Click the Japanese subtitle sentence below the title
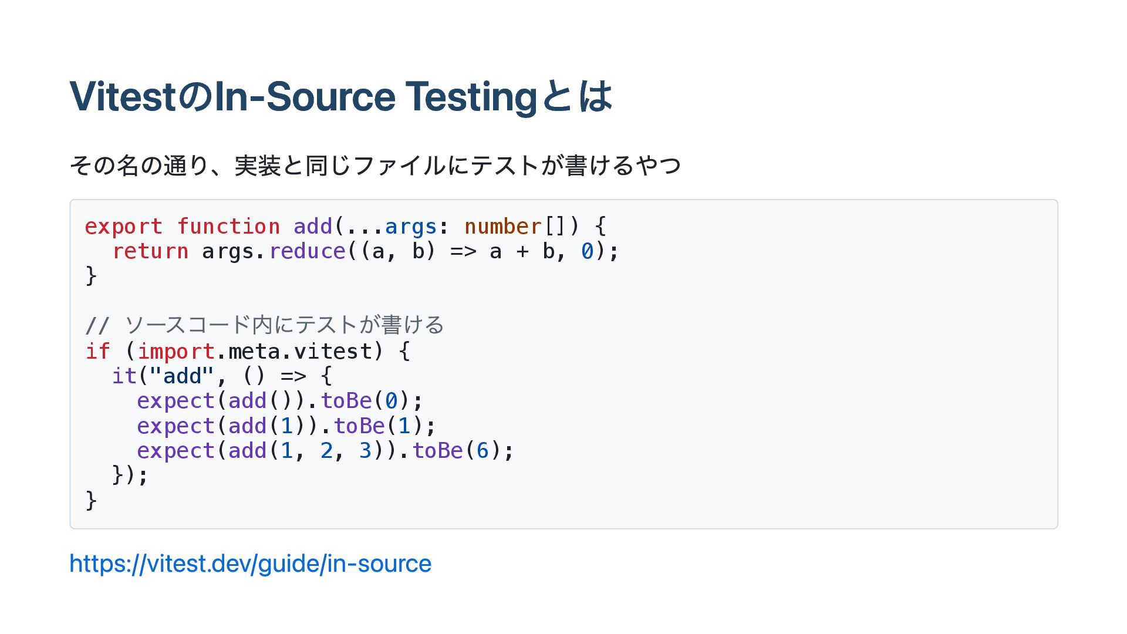This screenshot has height=634, width=1127. tap(374, 166)
